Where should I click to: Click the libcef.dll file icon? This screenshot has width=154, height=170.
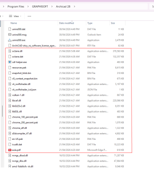coord(10,101)
